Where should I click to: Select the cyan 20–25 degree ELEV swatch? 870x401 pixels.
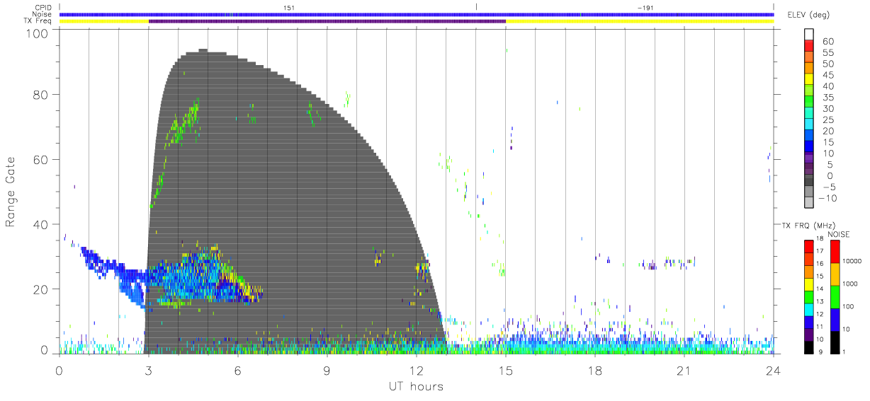point(809,124)
